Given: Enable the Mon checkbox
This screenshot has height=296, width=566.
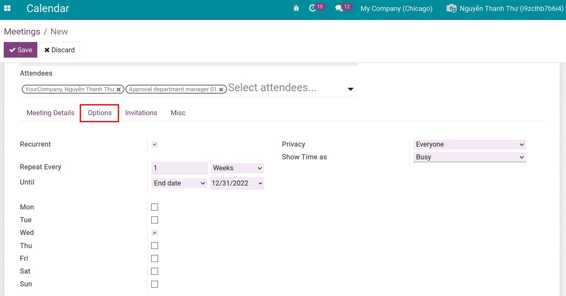Looking at the screenshot, I should [x=155, y=207].
